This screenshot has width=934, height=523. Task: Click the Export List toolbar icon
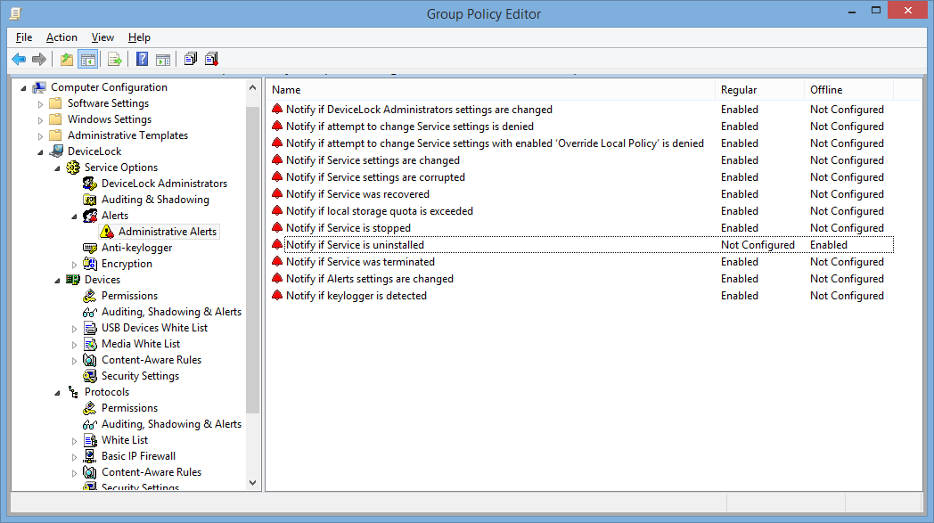(115, 59)
